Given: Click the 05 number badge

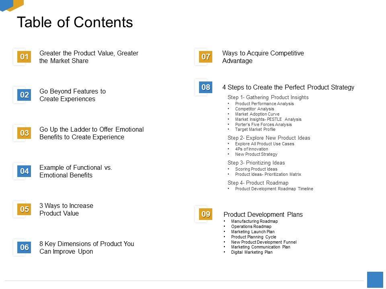Looking at the screenshot, I should click(x=25, y=210).
